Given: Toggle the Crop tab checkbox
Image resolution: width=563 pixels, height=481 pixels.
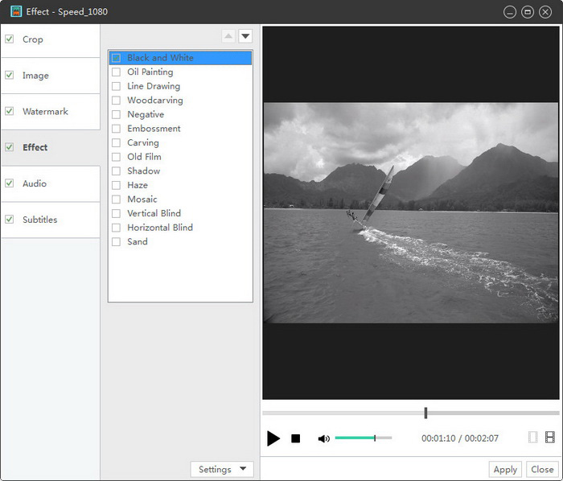Looking at the screenshot, I should (x=10, y=39).
